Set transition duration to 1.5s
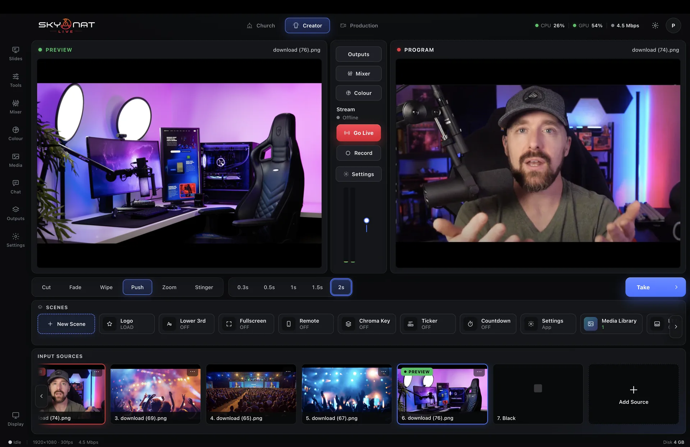This screenshot has height=447, width=690. (317, 287)
